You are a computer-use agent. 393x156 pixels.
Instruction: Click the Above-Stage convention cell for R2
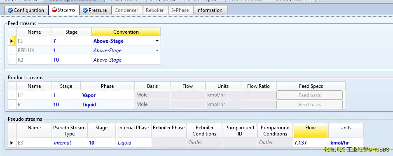coord(126,60)
